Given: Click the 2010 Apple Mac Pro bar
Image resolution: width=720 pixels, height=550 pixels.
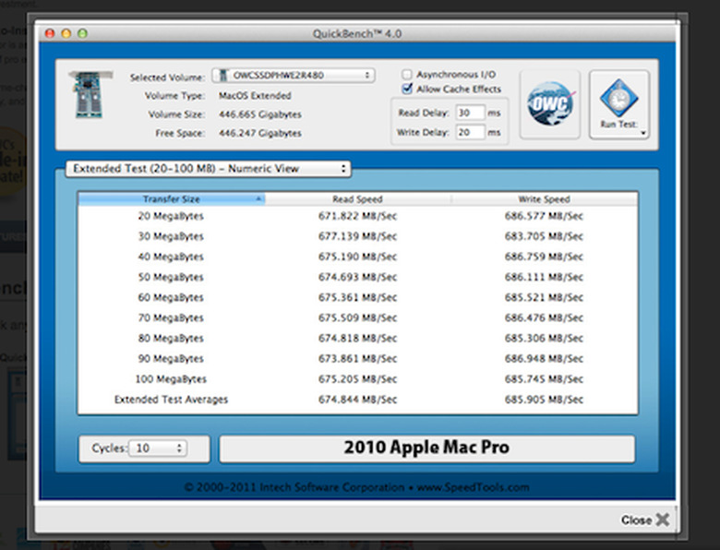Looking at the screenshot, I should (427, 448).
